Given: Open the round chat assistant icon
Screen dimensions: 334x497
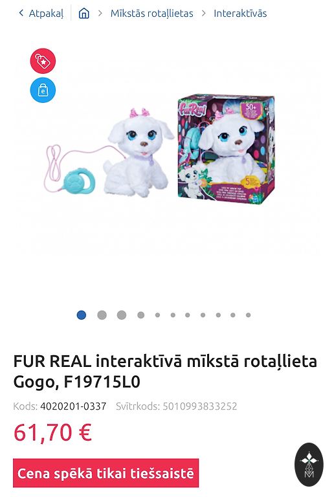Looking at the screenshot, I should pyautogui.click(x=309, y=465).
